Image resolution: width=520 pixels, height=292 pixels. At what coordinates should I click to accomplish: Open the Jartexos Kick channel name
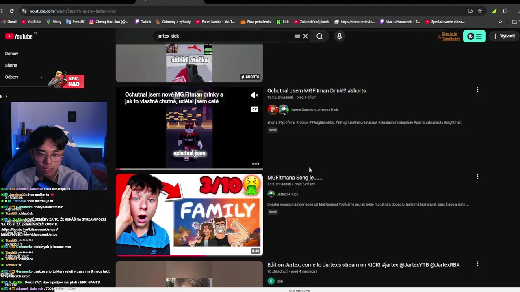pos(287,194)
